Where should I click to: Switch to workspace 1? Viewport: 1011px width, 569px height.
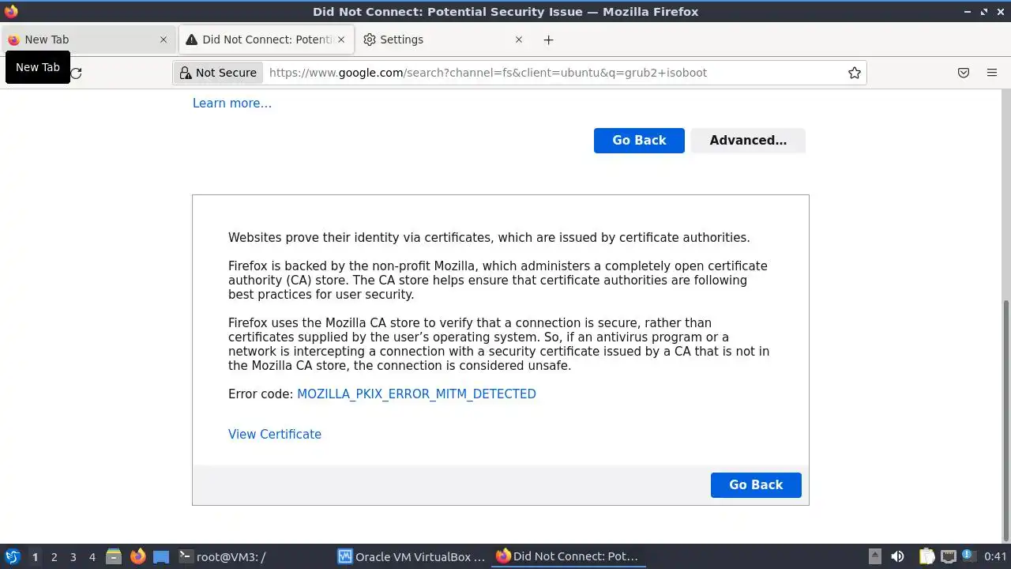[x=35, y=556]
